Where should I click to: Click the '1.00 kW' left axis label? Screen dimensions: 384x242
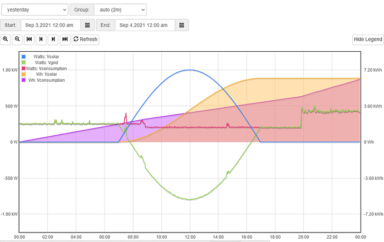[x=10, y=70]
